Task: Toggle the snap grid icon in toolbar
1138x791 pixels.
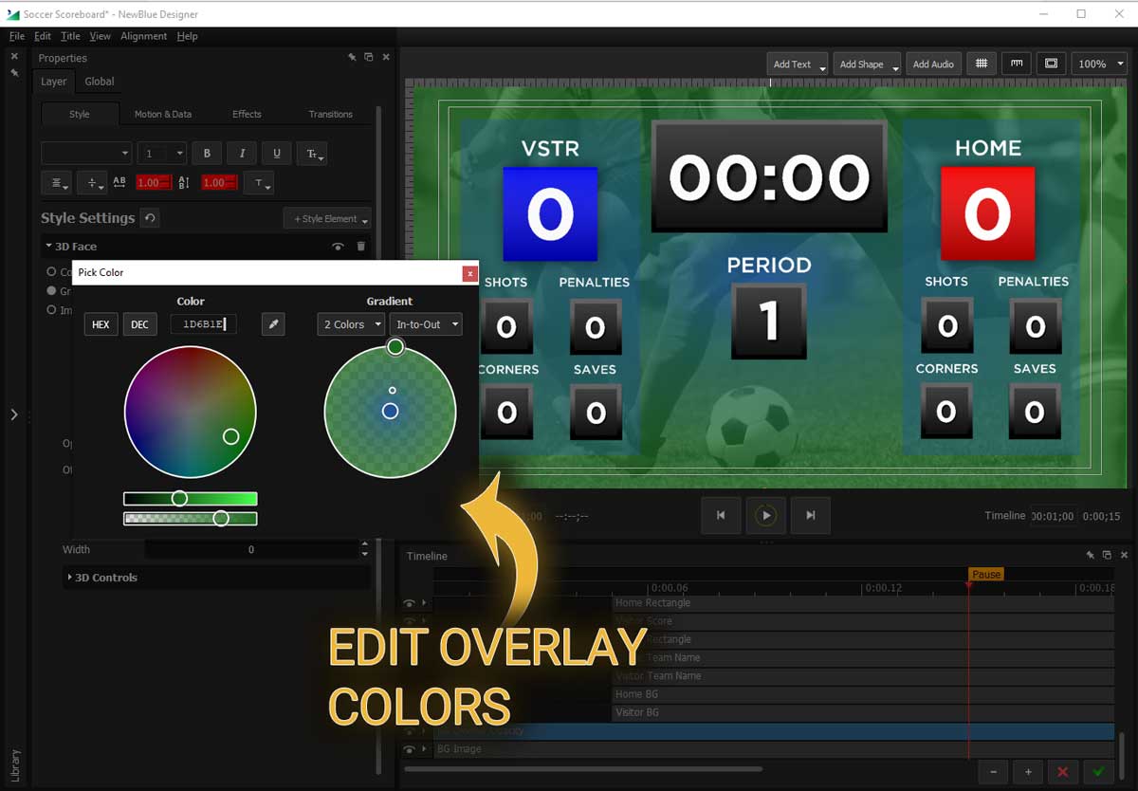Action: pos(982,63)
